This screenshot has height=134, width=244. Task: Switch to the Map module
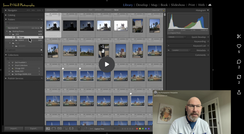point(154,5)
